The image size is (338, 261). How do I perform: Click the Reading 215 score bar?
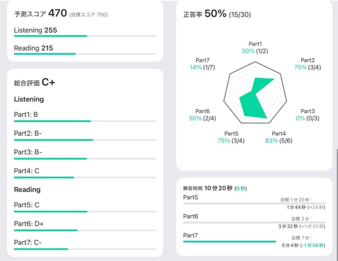[85, 53]
